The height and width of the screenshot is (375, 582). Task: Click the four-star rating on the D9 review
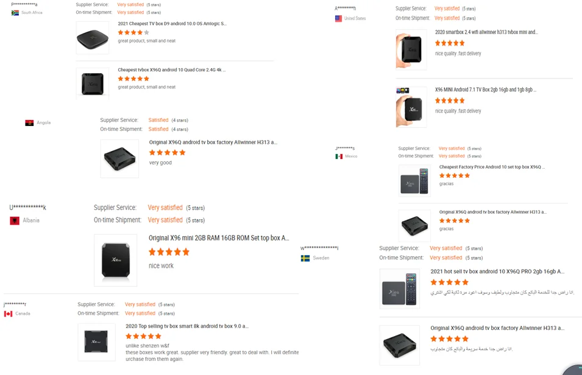(x=133, y=33)
